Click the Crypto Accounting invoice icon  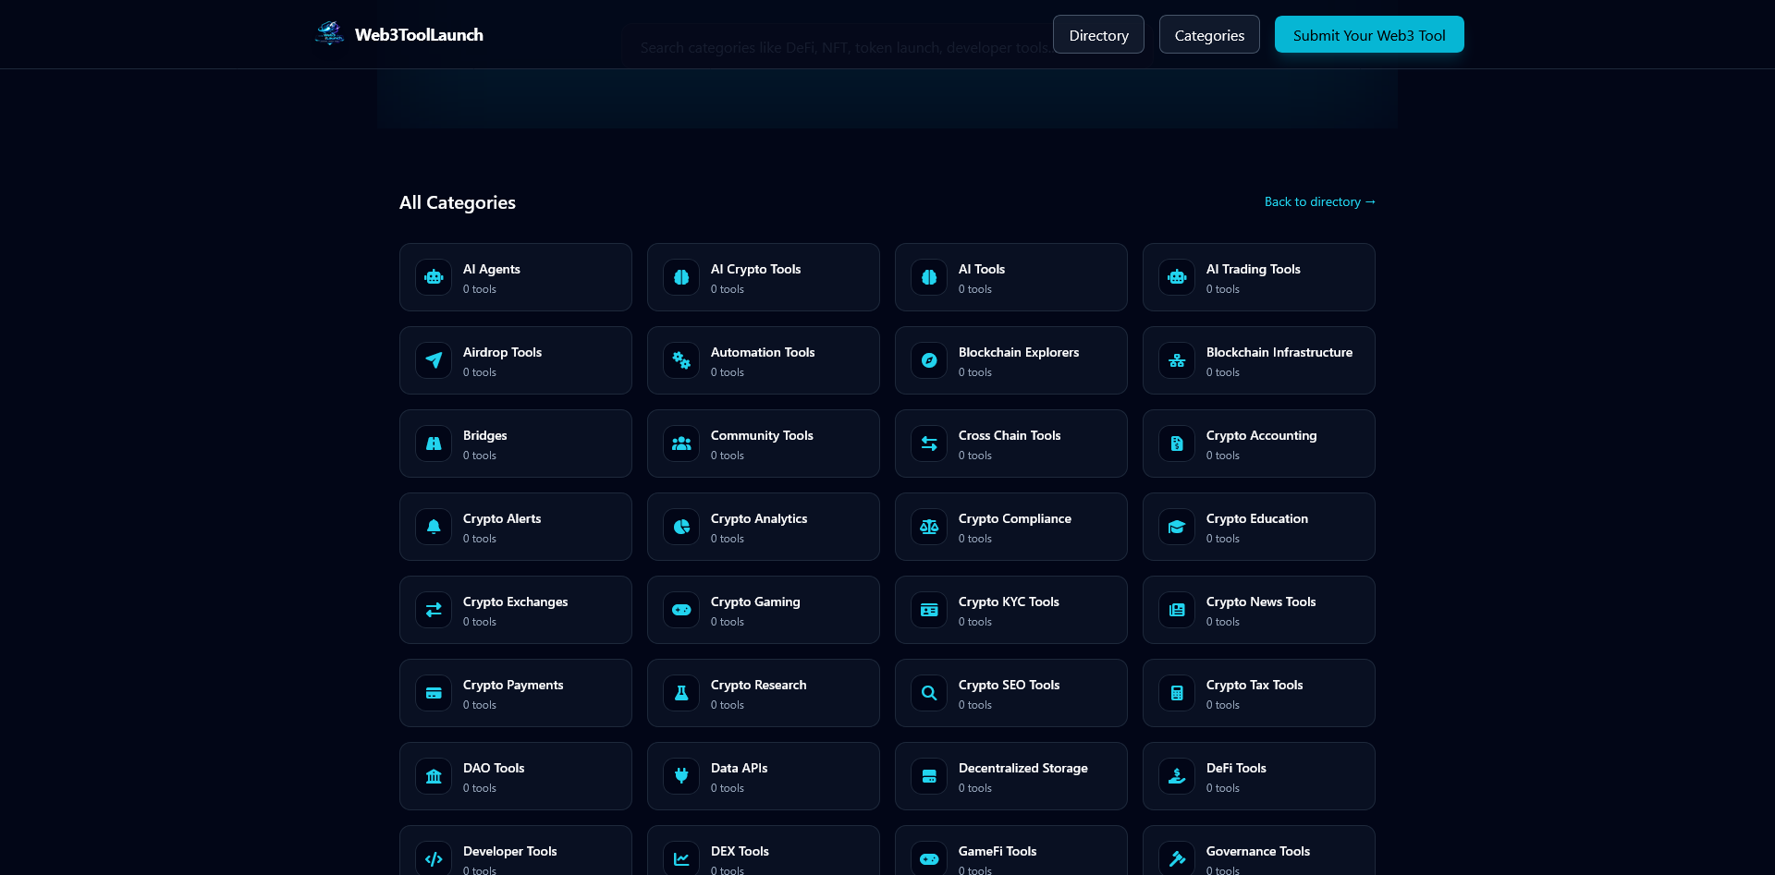[1177, 444]
